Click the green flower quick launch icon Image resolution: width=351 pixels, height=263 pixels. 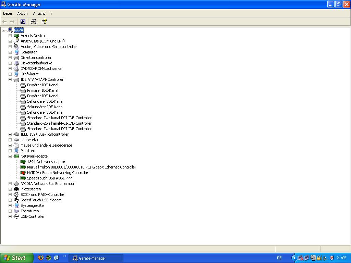(x=49, y=258)
